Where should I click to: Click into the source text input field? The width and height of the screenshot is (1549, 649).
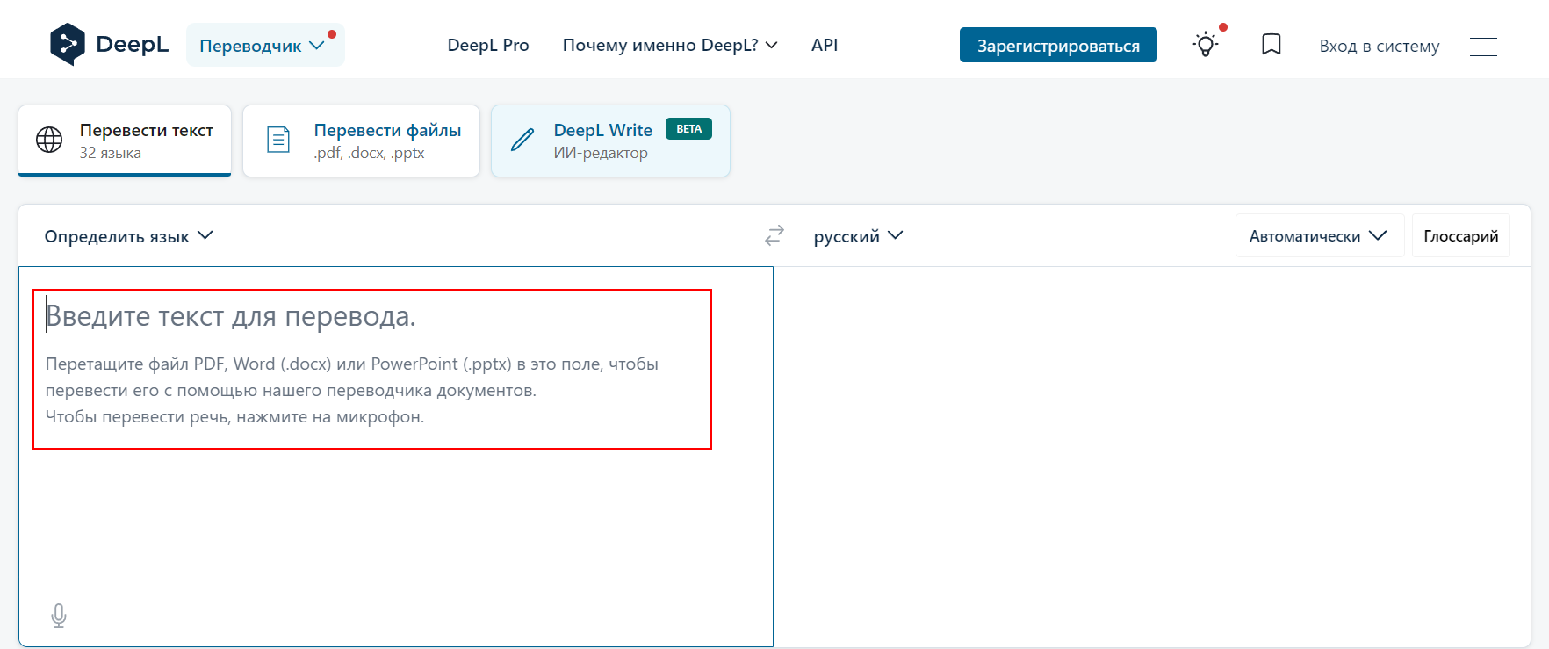[396, 457]
